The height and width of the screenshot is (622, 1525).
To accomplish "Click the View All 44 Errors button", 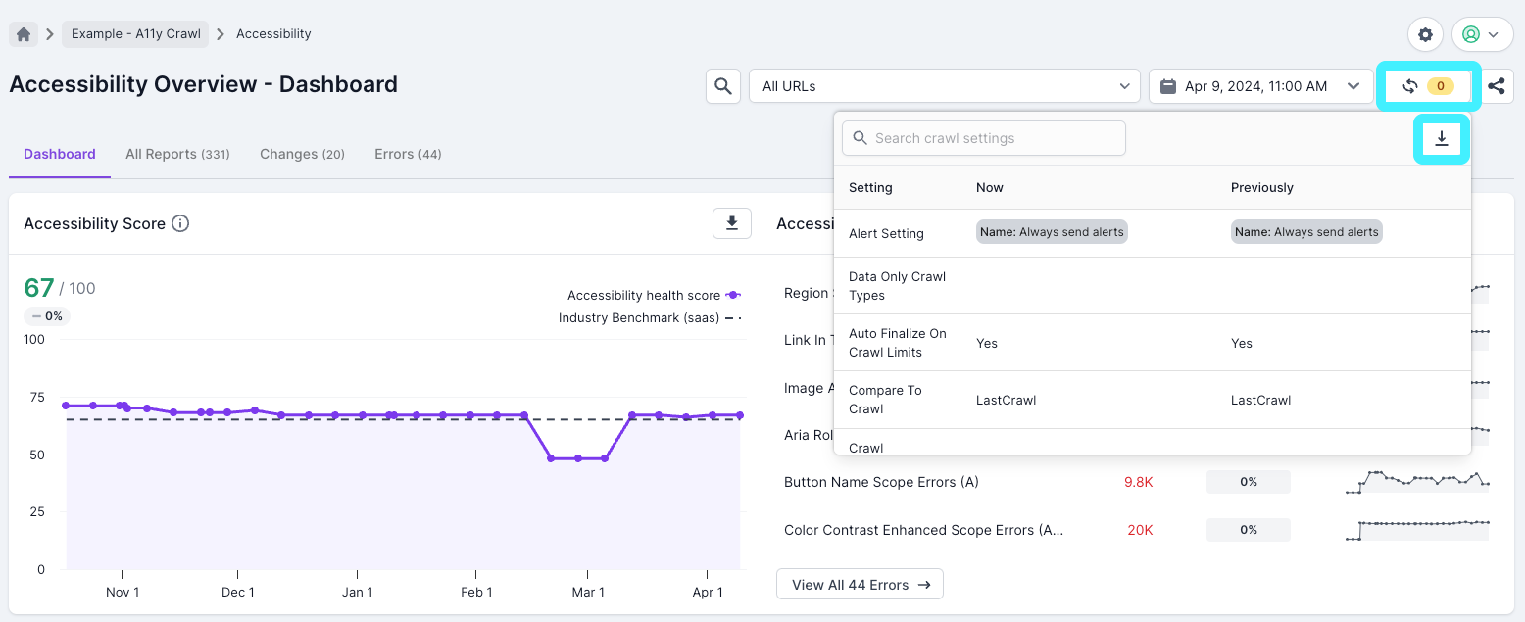I will (860, 584).
